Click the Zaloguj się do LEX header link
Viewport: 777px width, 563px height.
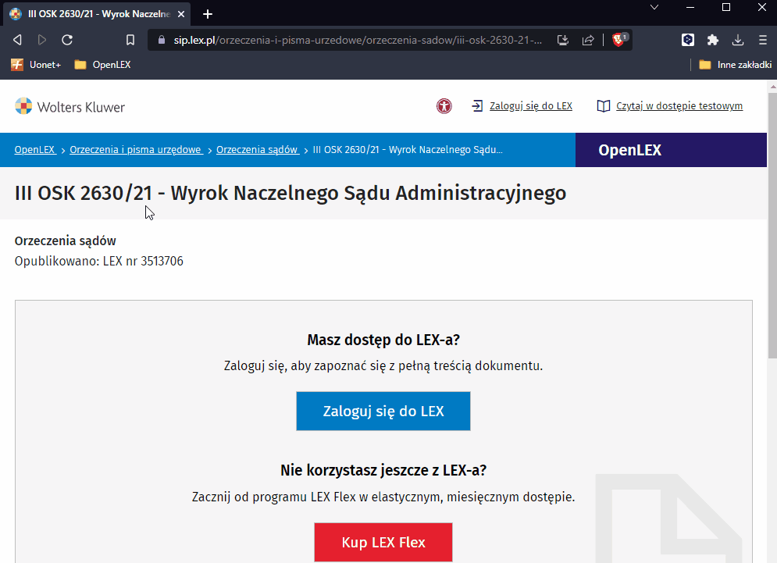[531, 105]
